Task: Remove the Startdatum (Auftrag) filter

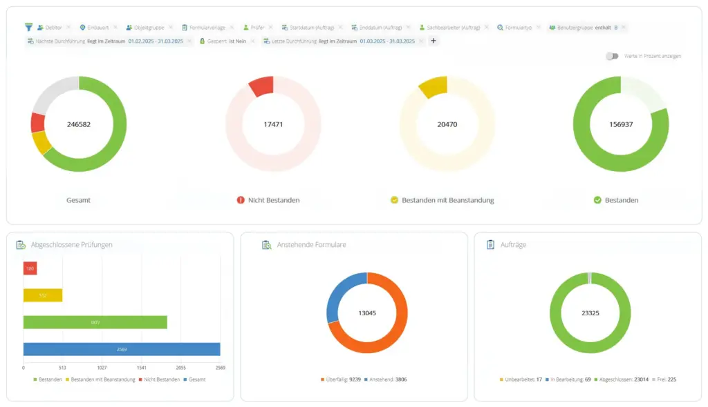Action: click(x=340, y=28)
